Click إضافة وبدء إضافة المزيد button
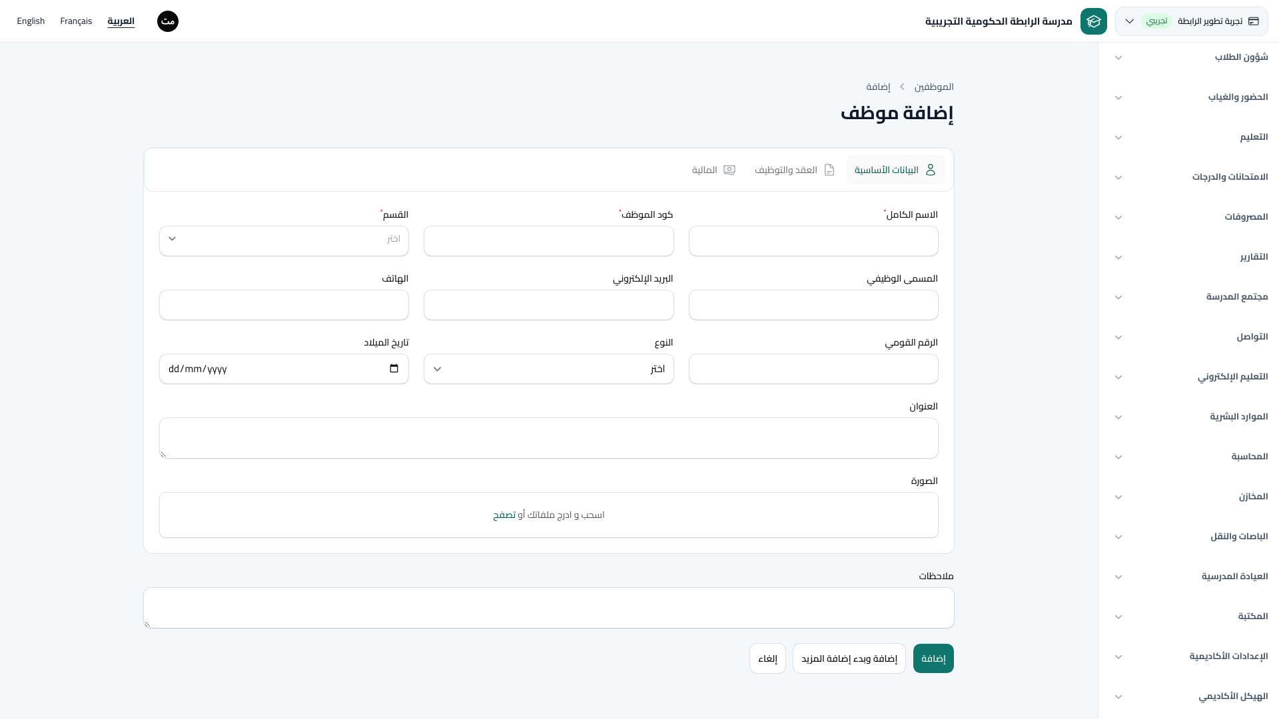This screenshot has height=719, width=1279. tap(849, 658)
